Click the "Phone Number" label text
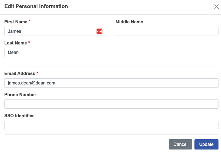This screenshot has height=152, width=221. pos(20,95)
